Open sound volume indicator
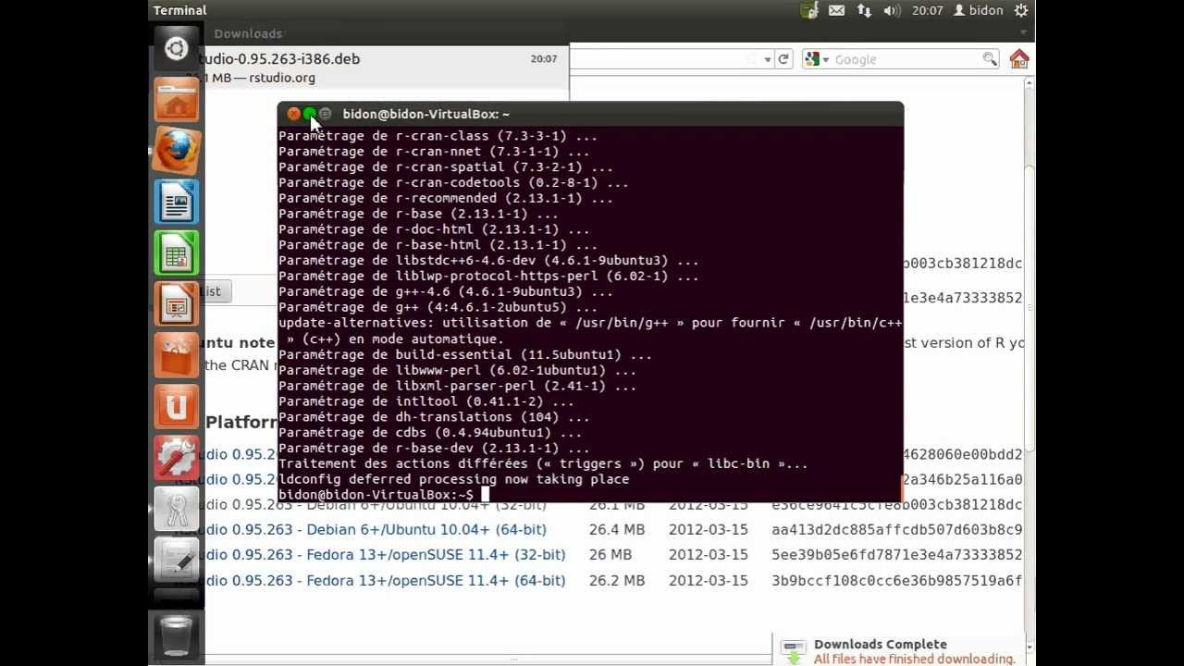 [x=892, y=10]
